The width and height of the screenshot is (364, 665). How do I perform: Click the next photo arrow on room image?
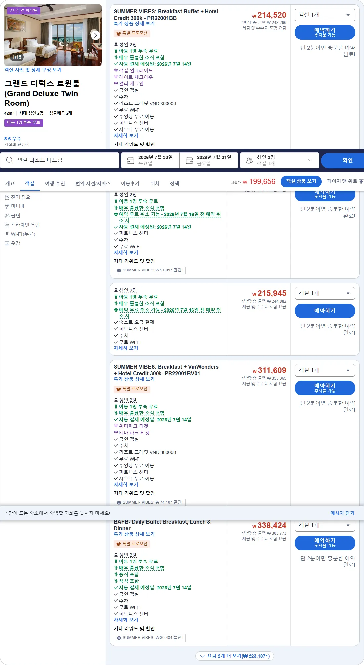pyautogui.click(x=95, y=35)
